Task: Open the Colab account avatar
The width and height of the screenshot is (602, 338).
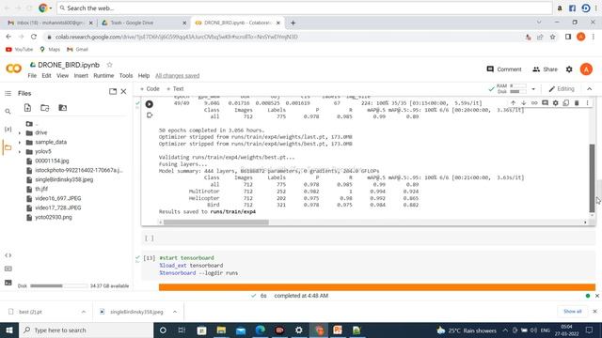Action: tap(586, 69)
